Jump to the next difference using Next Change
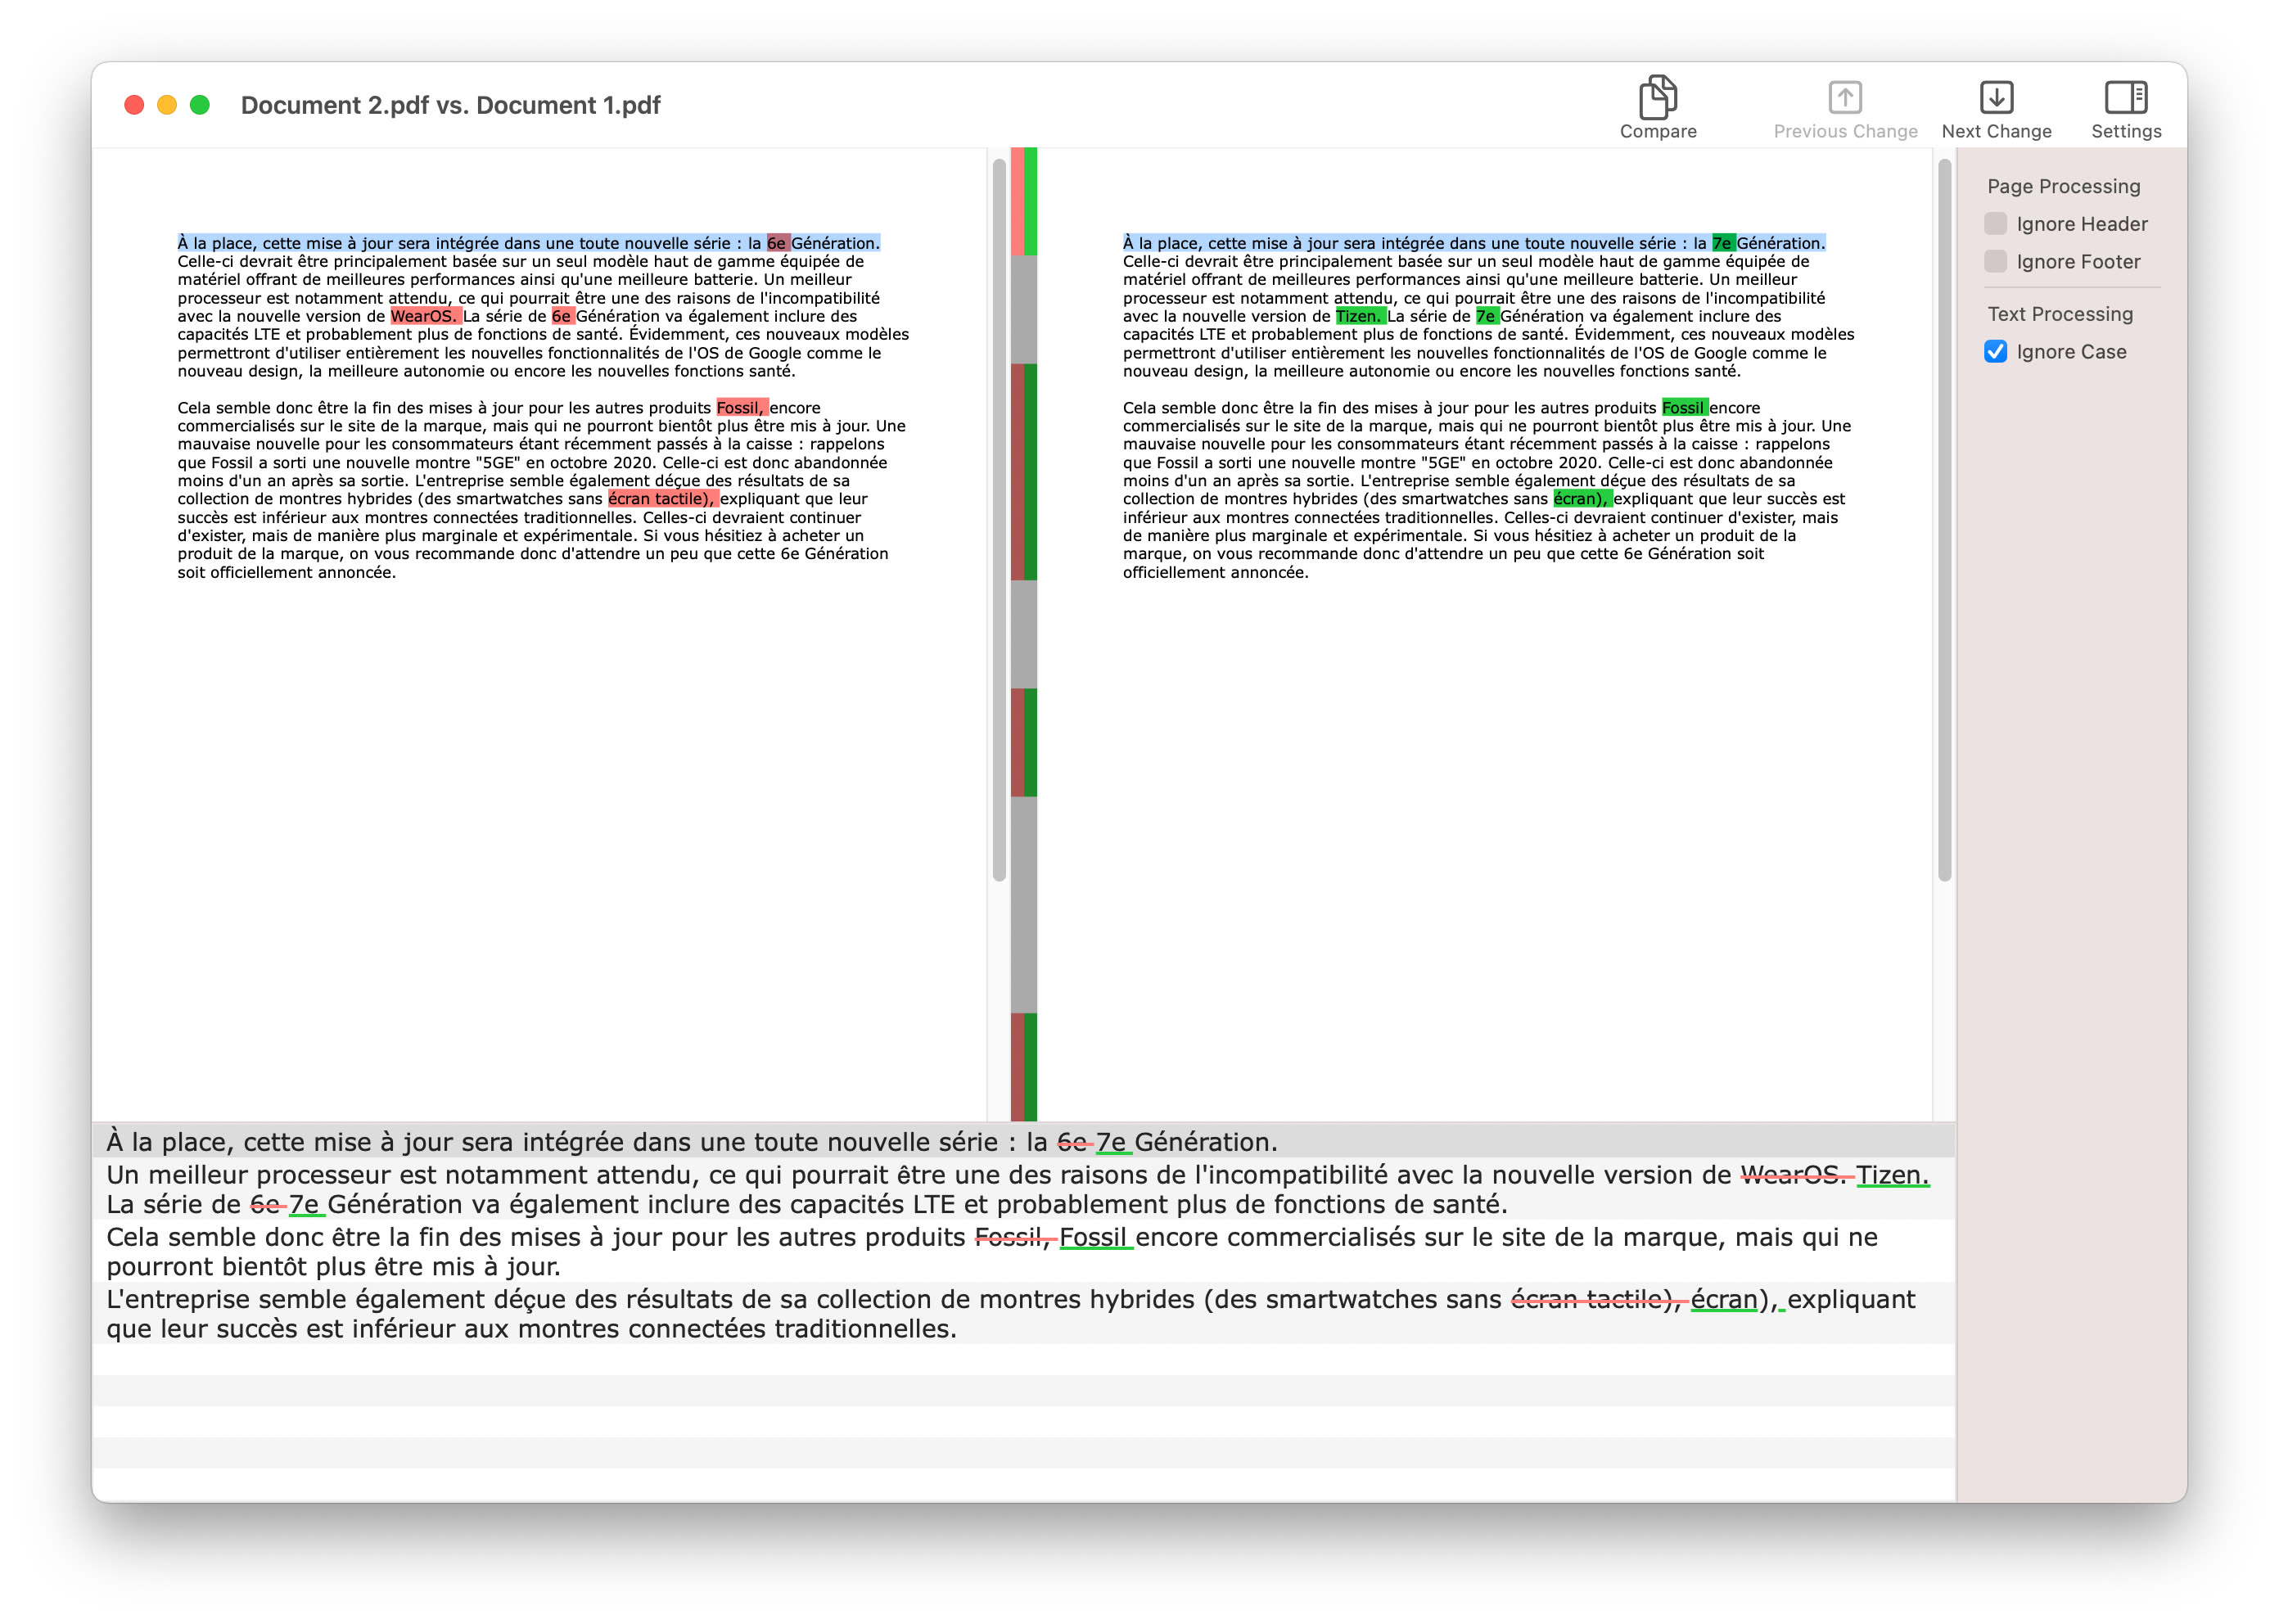The image size is (2279, 1624). tap(1996, 96)
